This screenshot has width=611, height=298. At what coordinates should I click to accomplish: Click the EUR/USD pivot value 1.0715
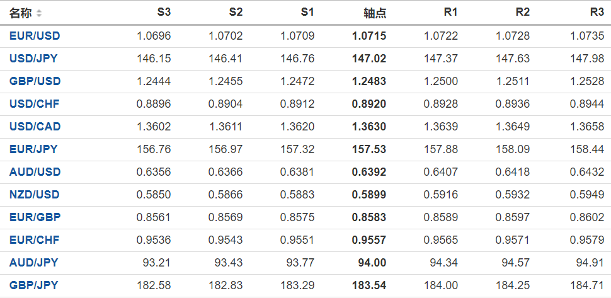tap(369, 36)
